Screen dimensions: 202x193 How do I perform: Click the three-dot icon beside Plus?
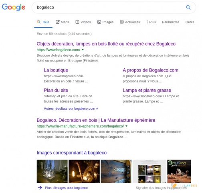point(147,22)
